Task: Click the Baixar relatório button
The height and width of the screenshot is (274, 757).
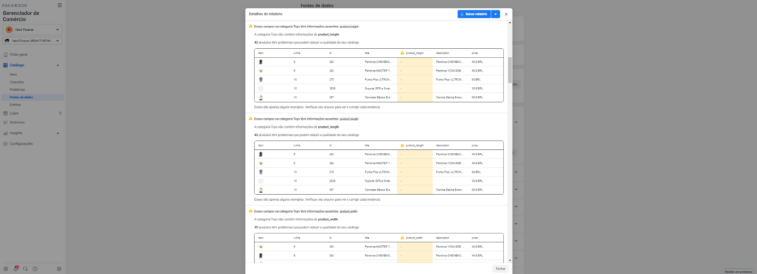Action: click(474, 15)
